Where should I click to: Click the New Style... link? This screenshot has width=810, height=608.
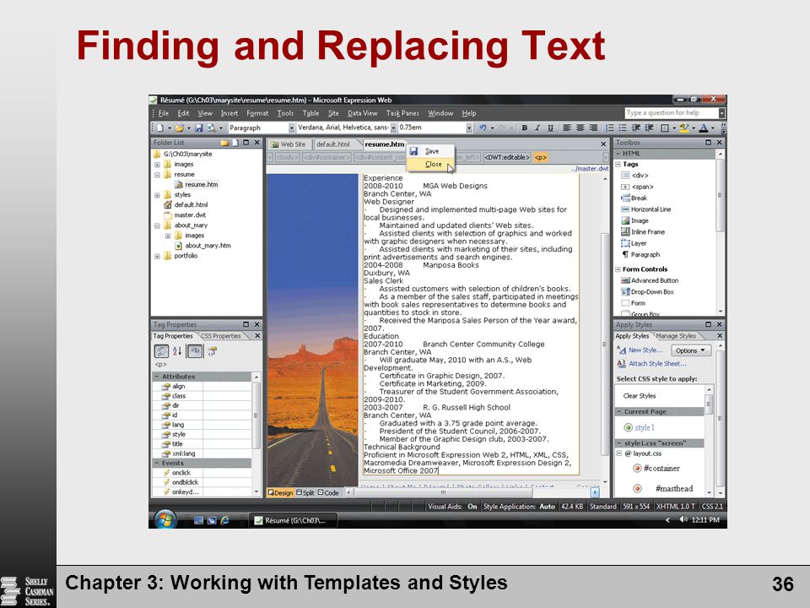[x=645, y=350]
